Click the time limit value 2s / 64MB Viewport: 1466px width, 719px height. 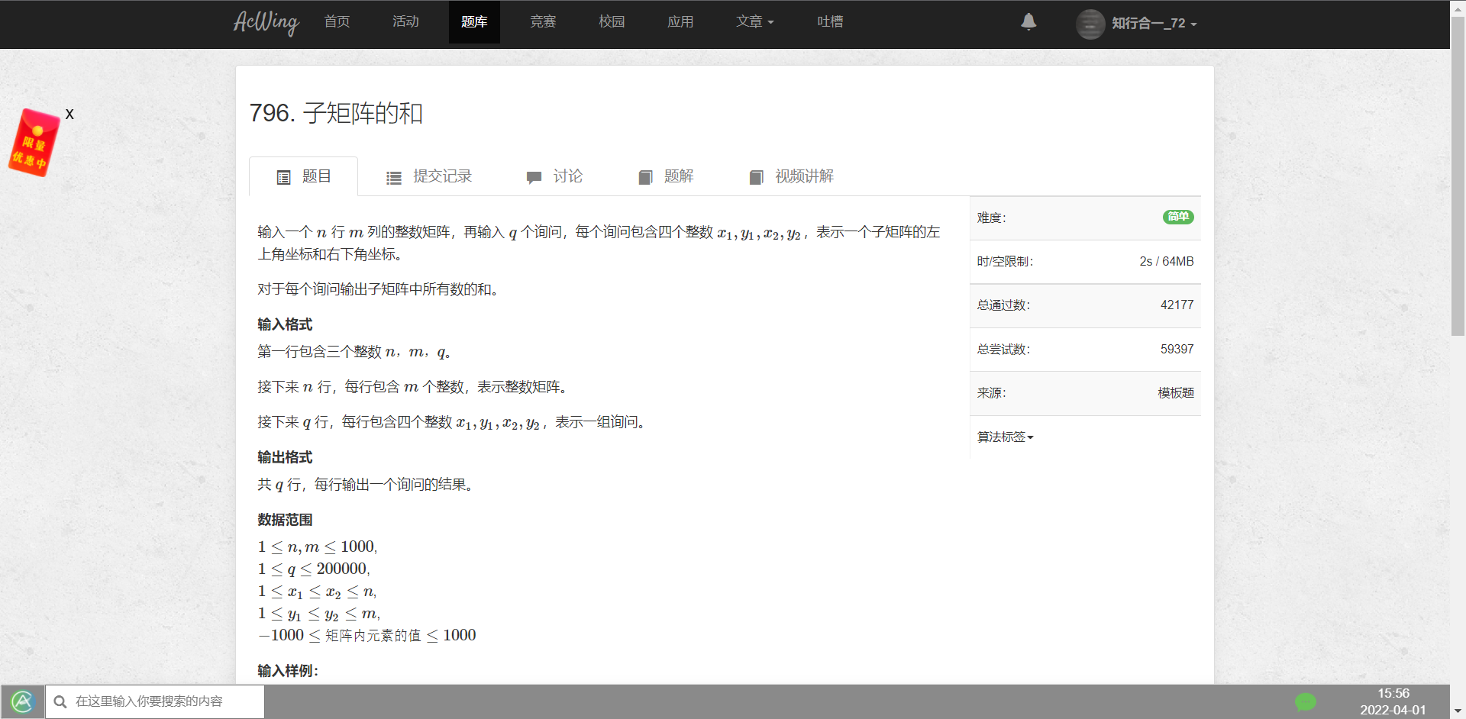coord(1166,262)
